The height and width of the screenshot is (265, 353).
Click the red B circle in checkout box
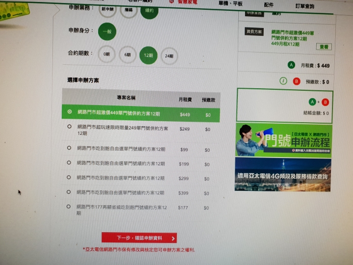325,102
